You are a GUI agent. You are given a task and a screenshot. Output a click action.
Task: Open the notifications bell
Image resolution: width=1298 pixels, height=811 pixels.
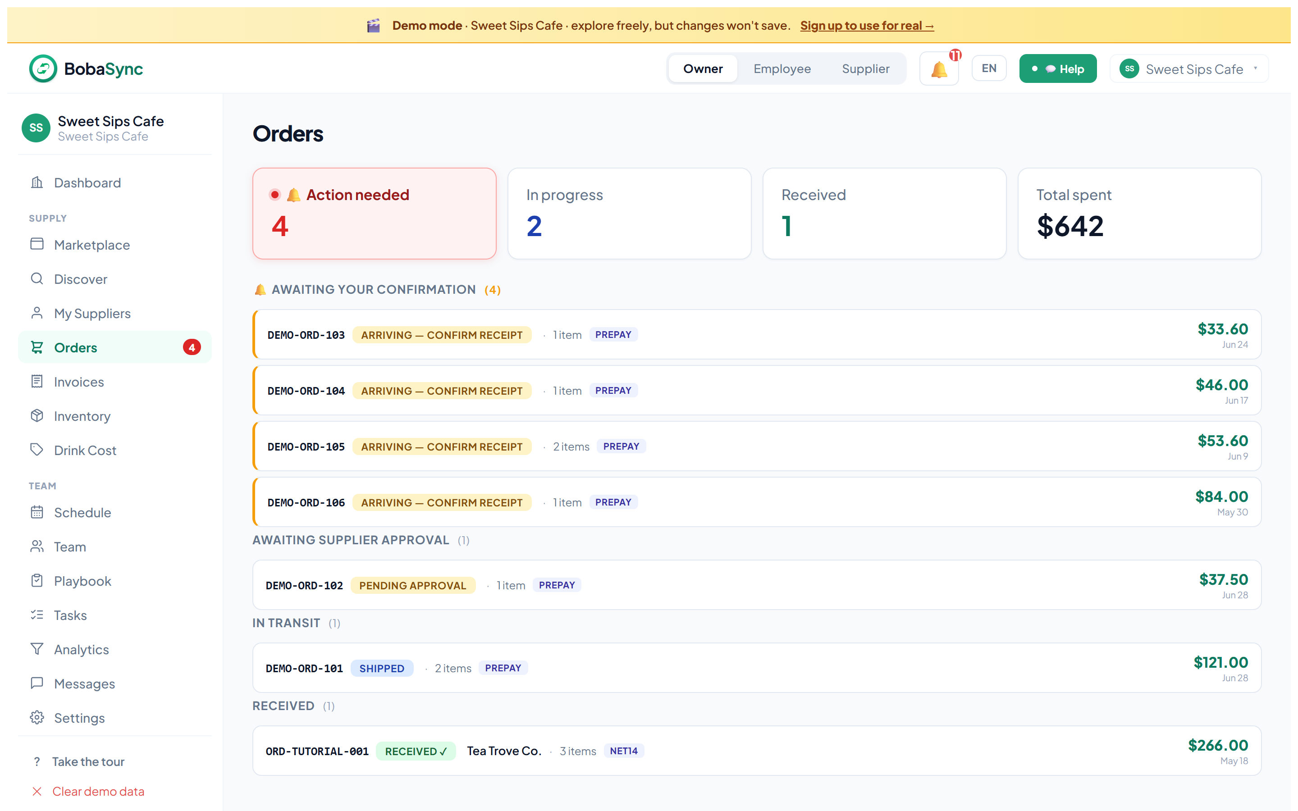click(x=939, y=68)
